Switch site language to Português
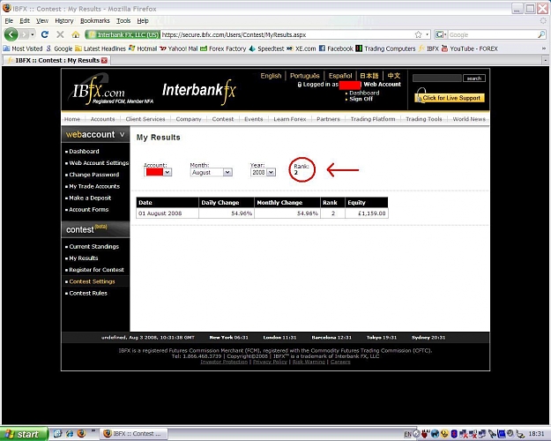Viewport: 551px width, 441px height. [305, 76]
